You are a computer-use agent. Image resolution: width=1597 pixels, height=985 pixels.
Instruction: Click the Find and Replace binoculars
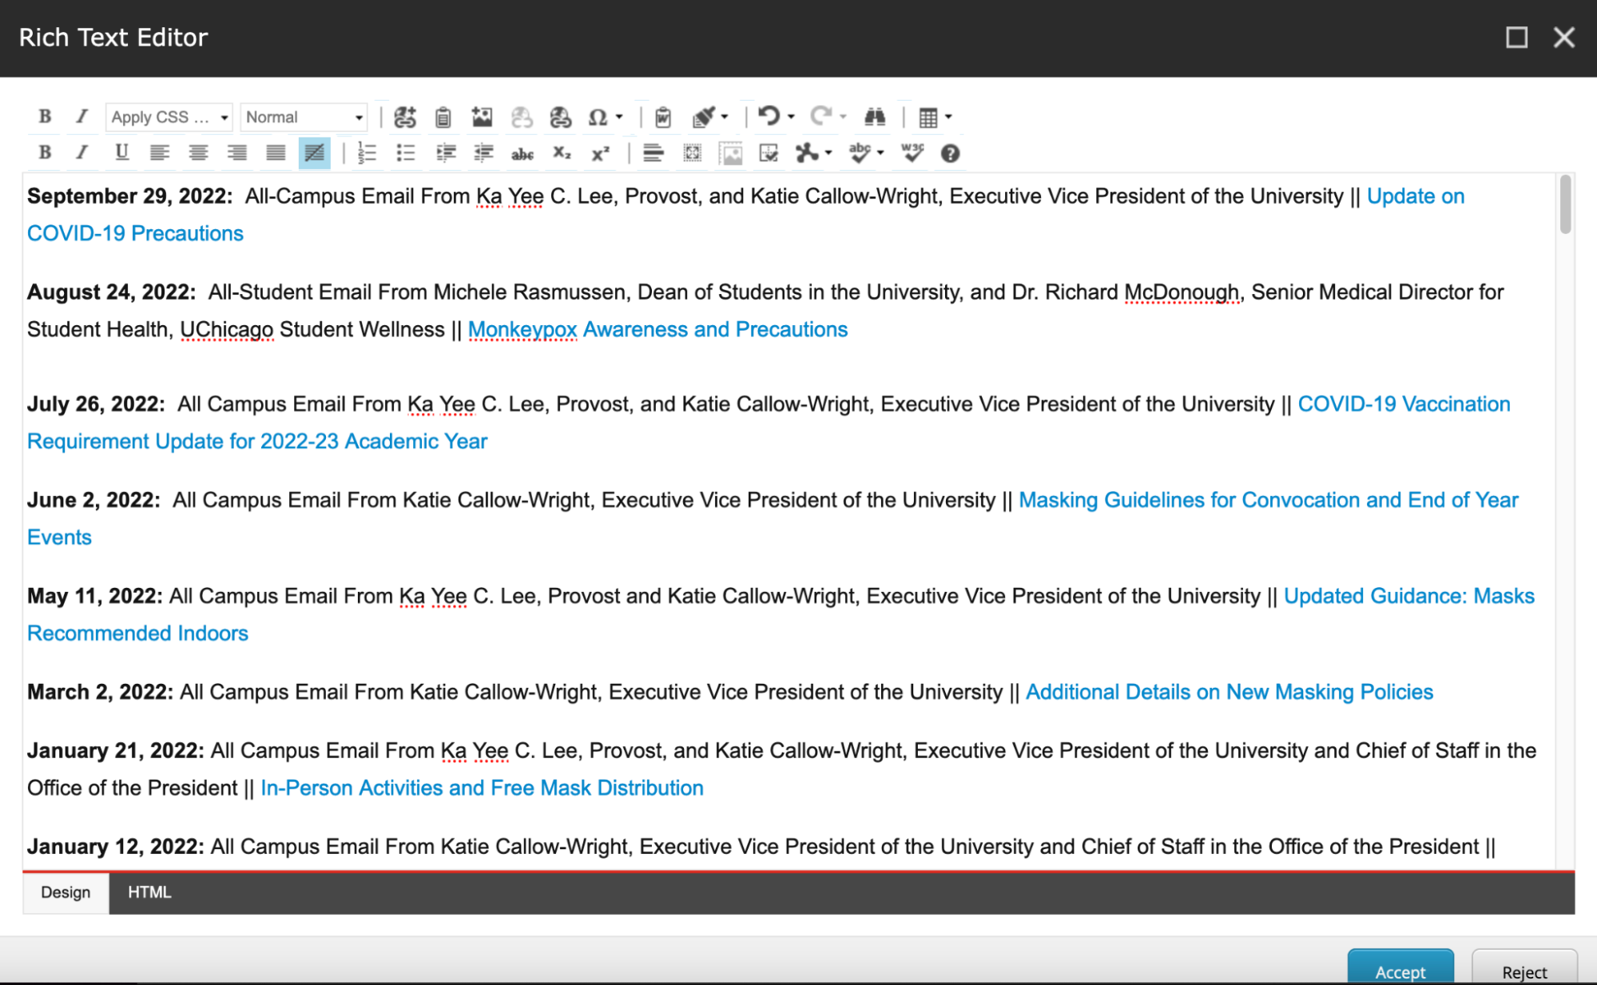(x=875, y=117)
